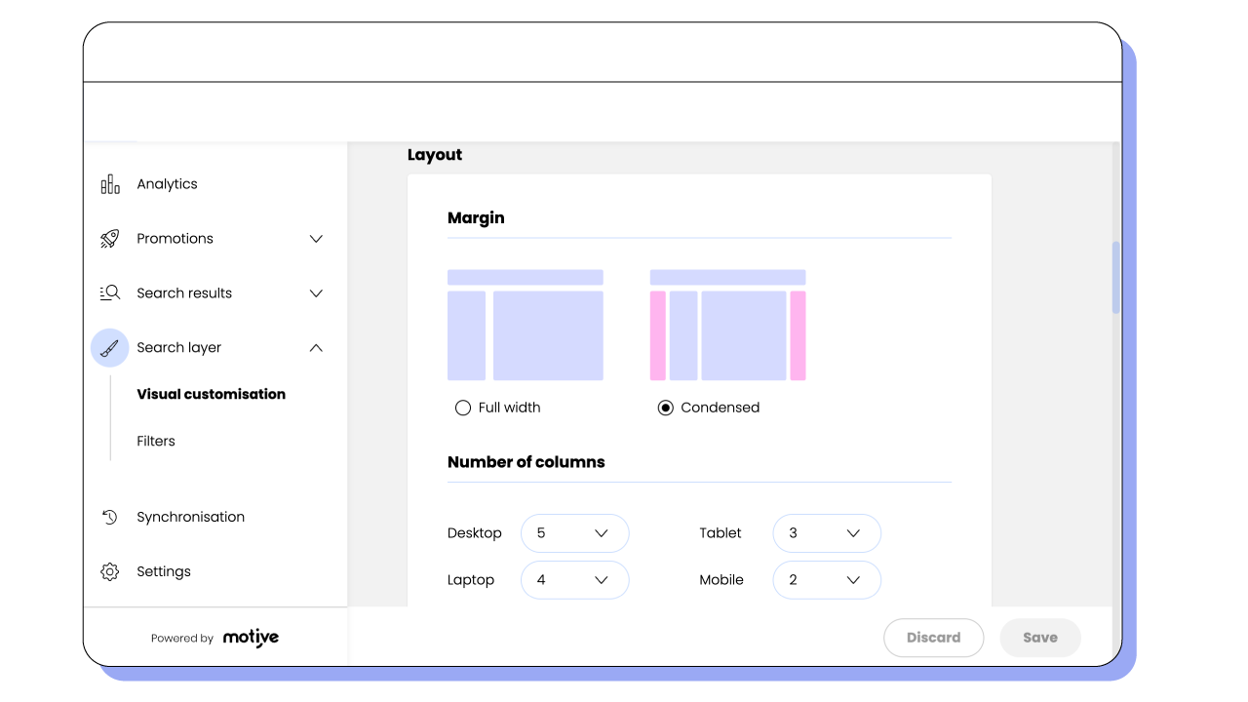Click the Settings gear icon
This screenshot has height=702, width=1248.
click(110, 572)
